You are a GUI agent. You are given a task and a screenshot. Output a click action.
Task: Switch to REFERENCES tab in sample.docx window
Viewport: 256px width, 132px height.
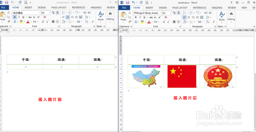79,7
